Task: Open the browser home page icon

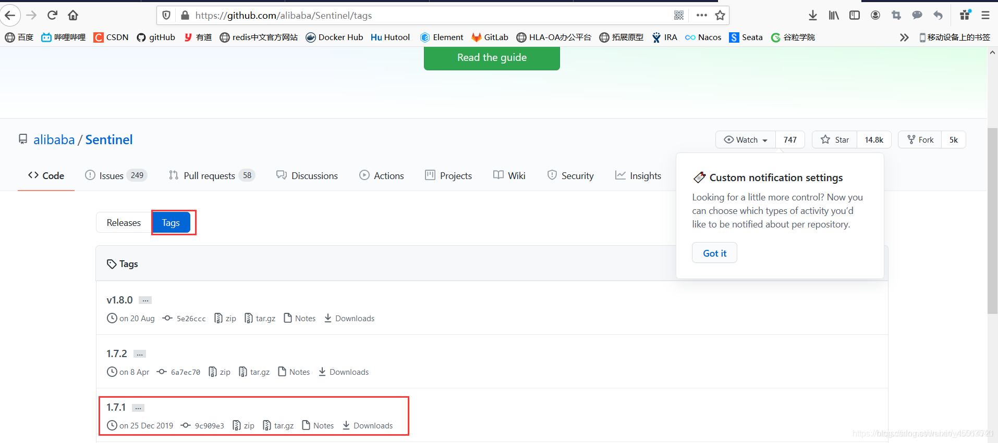Action: pyautogui.click(x=73, y=15)
